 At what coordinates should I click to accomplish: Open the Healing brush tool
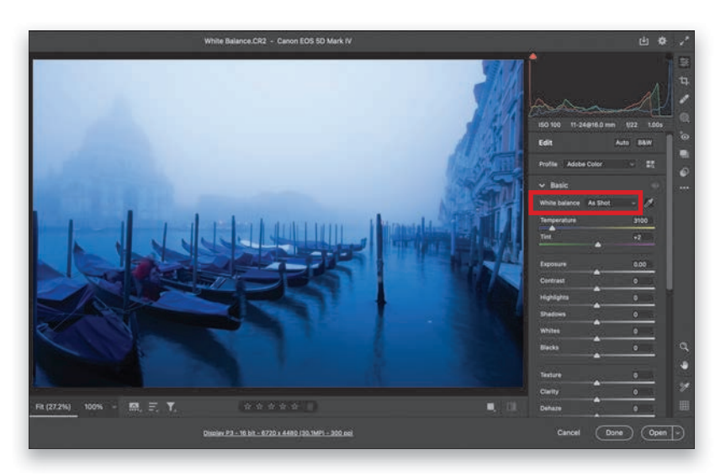[684, 99]
